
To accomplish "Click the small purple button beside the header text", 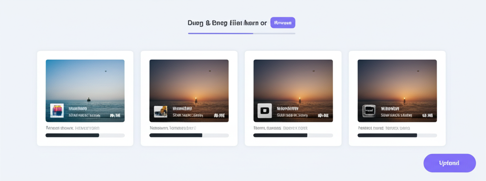I will 283,23.
